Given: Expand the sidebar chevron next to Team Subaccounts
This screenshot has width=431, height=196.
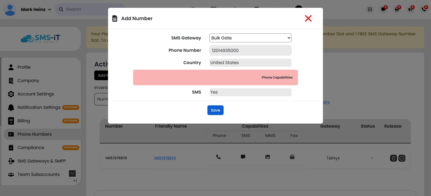Looking at the screenshot, I should pyautogui.click(x=72, y=173).
